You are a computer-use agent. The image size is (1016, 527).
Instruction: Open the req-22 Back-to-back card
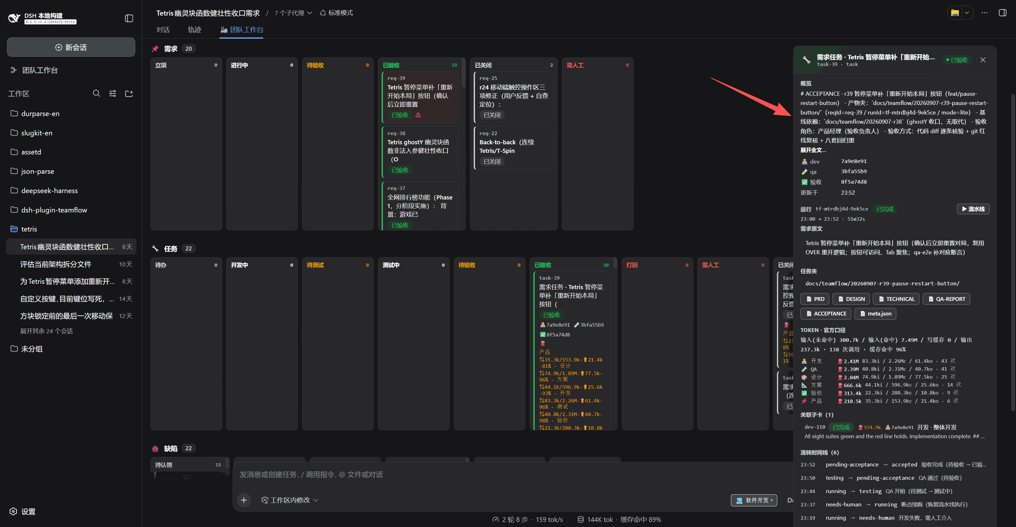click(513, 148)
